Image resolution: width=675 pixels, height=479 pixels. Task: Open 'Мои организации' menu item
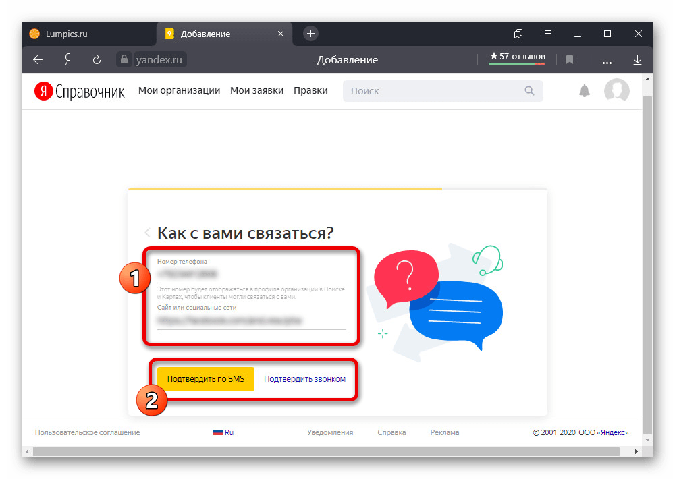point(179,91)
